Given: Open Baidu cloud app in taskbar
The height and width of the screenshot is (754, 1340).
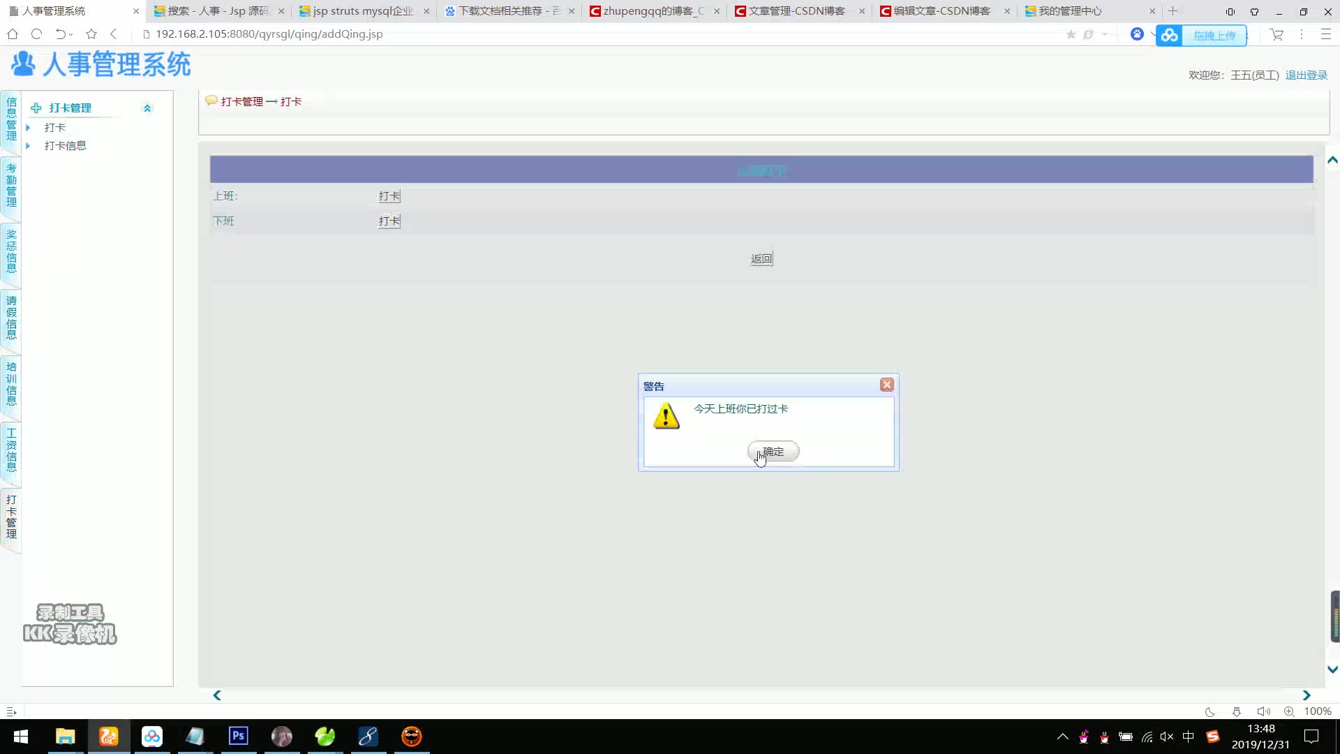Looking at the screenshot, I should [x=151, y=737].
